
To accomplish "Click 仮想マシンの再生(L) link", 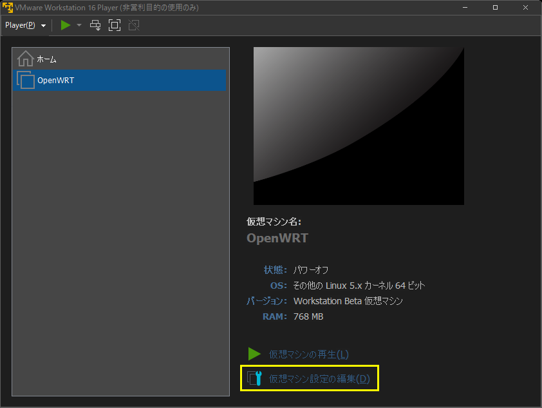I will [x=309, y=355].
